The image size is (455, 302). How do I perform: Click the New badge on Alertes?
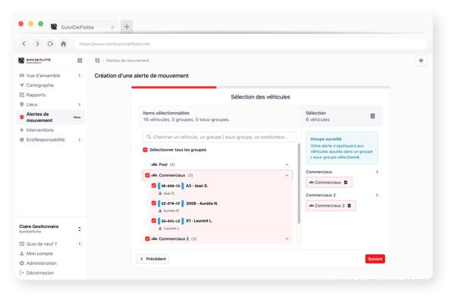(77, 117)
